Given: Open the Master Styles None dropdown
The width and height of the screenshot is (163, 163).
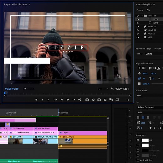Looking at the screenshot, I should (149, 96).
